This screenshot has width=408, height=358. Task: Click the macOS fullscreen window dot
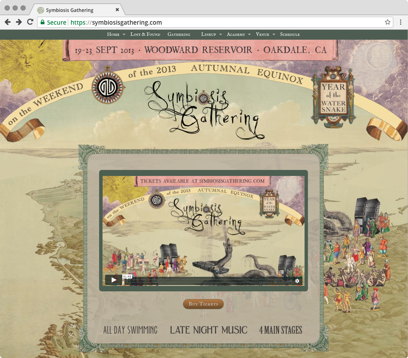tap(23, 8)
